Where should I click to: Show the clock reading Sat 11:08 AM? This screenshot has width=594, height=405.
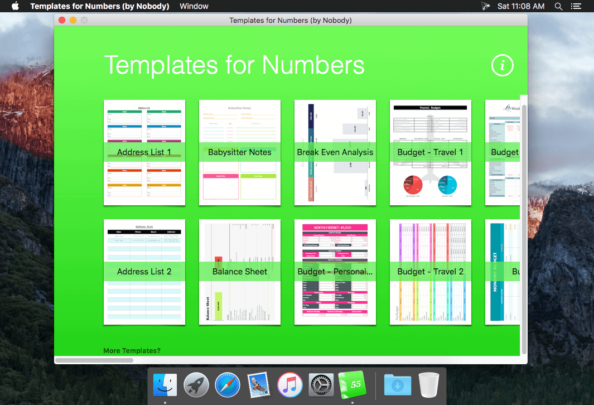(521, 6)
